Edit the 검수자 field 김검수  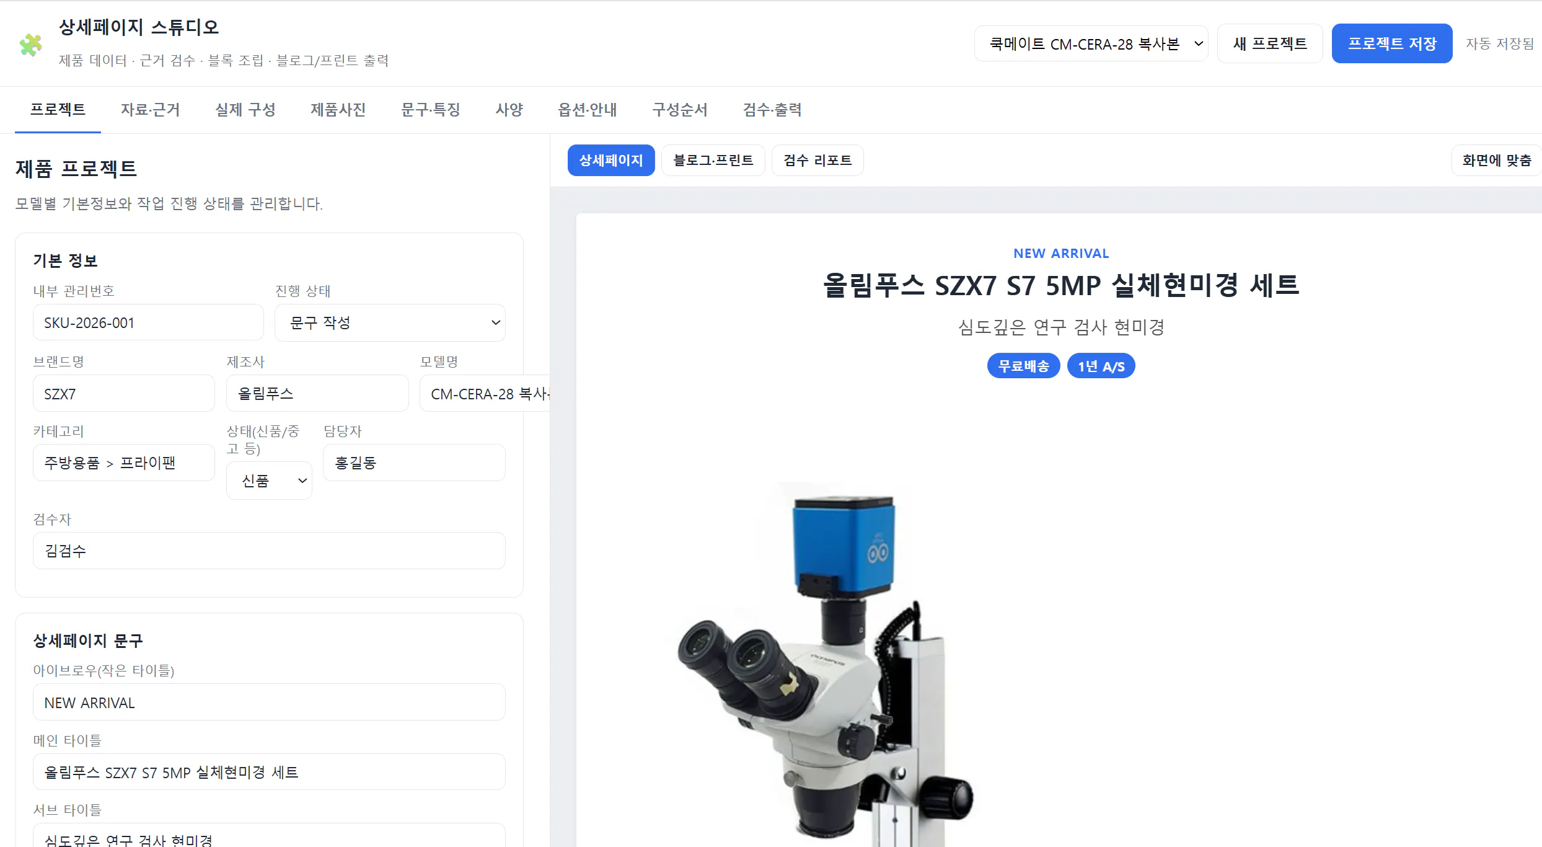(269, 551)
